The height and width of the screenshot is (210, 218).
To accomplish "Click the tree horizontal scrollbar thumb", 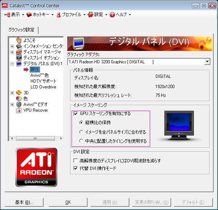I will pyautogui.click(x=35, y=139).
